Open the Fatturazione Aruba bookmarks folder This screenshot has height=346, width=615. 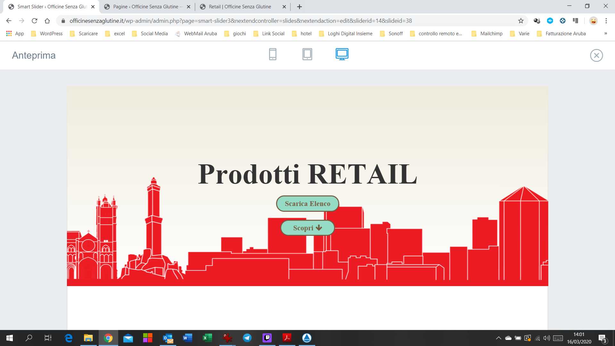click(x=561, y=34)
